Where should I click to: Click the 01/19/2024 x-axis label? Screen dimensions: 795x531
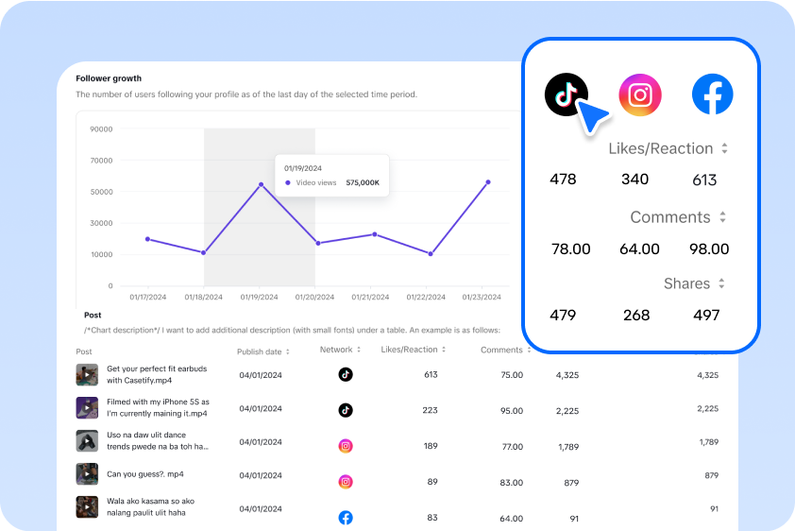coord(259,298)
